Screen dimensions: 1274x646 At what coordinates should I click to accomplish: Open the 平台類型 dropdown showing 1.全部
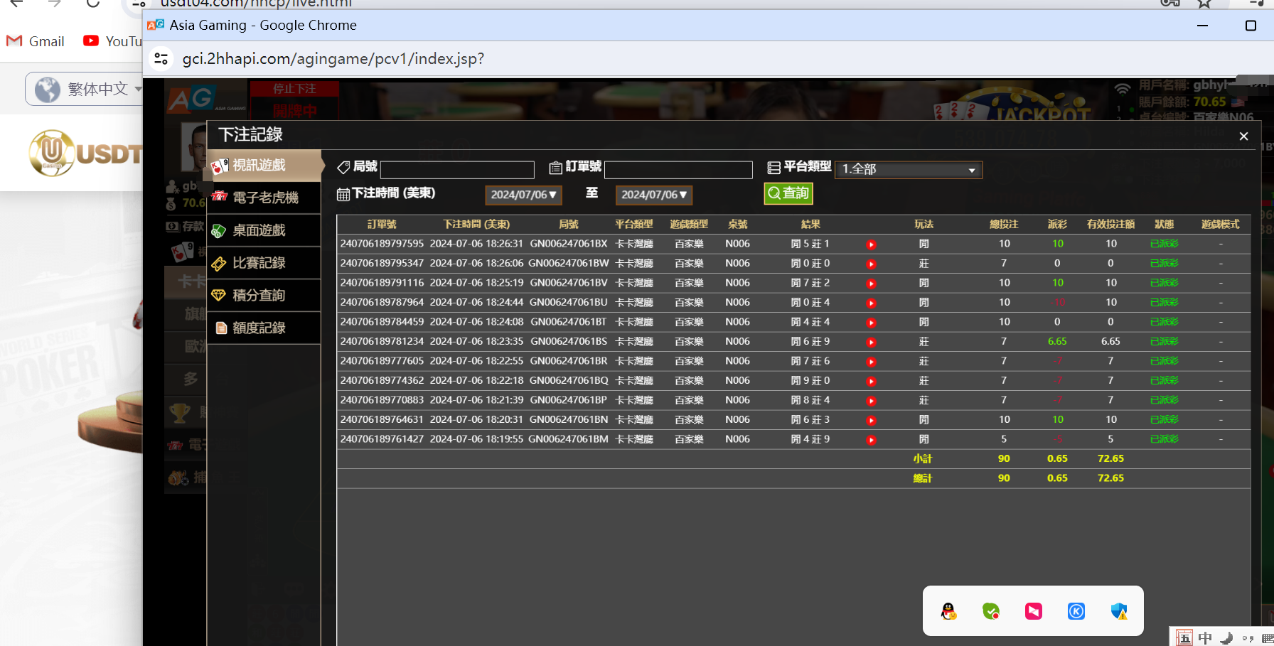(908, 170)
